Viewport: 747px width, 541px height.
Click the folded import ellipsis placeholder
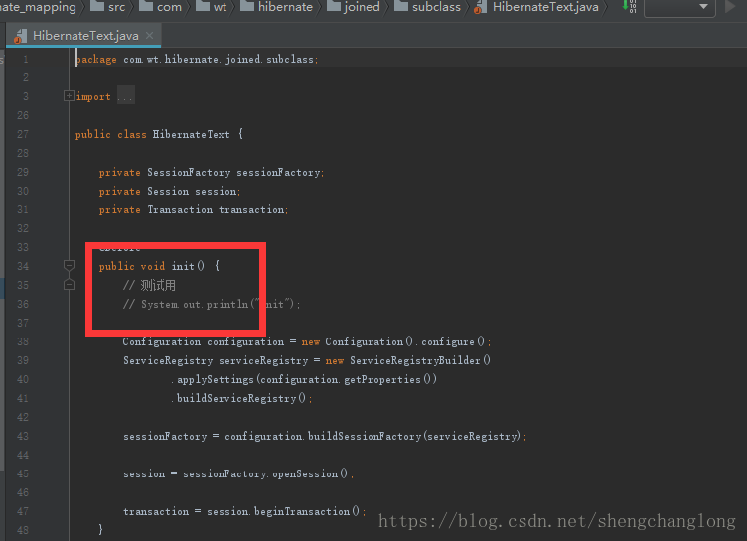coord(125,96)
